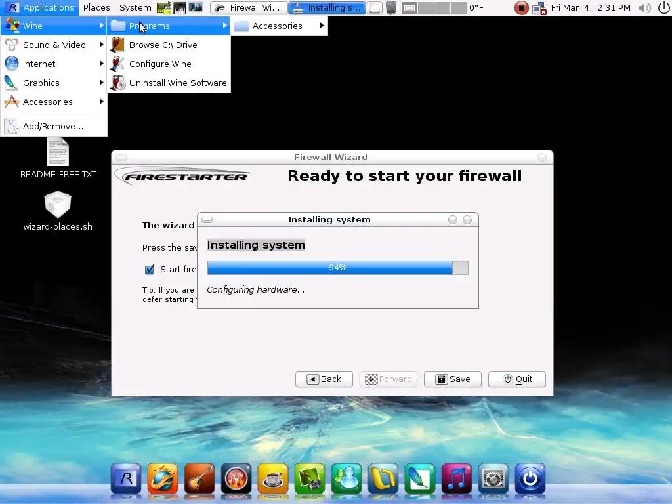Expand Accessories under Wine Programs

coord(280,26)
